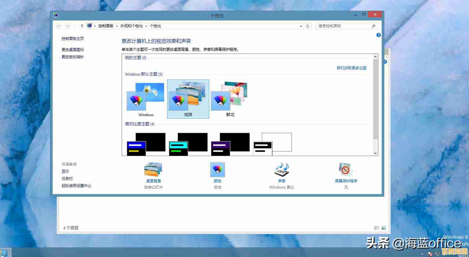Open the 颜色 (color) settings icon
This screenshot has width=469, height=257.
217,169
